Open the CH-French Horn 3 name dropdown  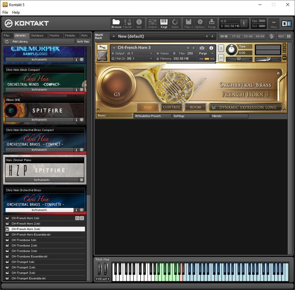(114, 48)
